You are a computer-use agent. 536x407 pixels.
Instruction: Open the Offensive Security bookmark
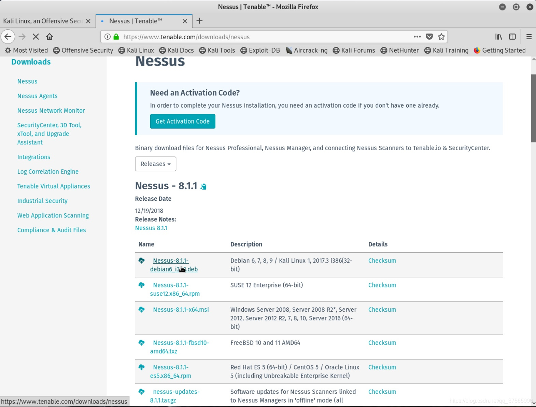tap(83, 50)
